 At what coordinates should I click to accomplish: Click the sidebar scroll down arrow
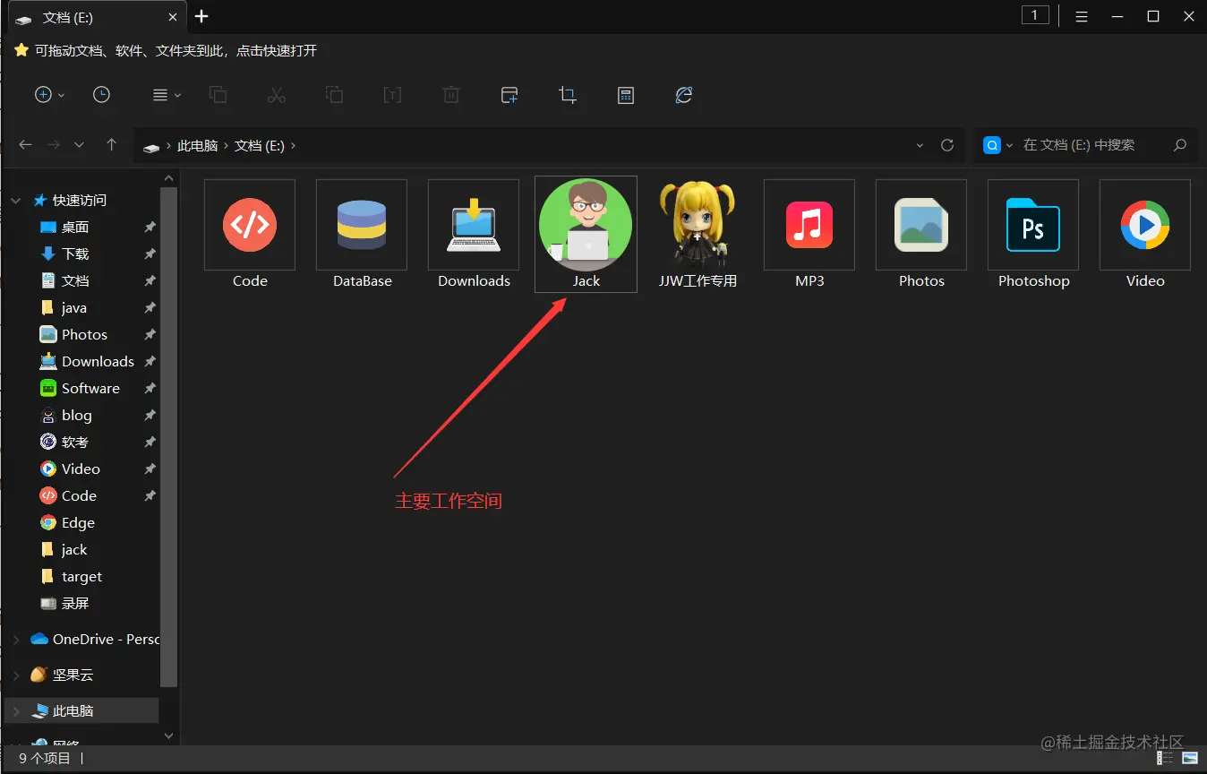[169, 735]
